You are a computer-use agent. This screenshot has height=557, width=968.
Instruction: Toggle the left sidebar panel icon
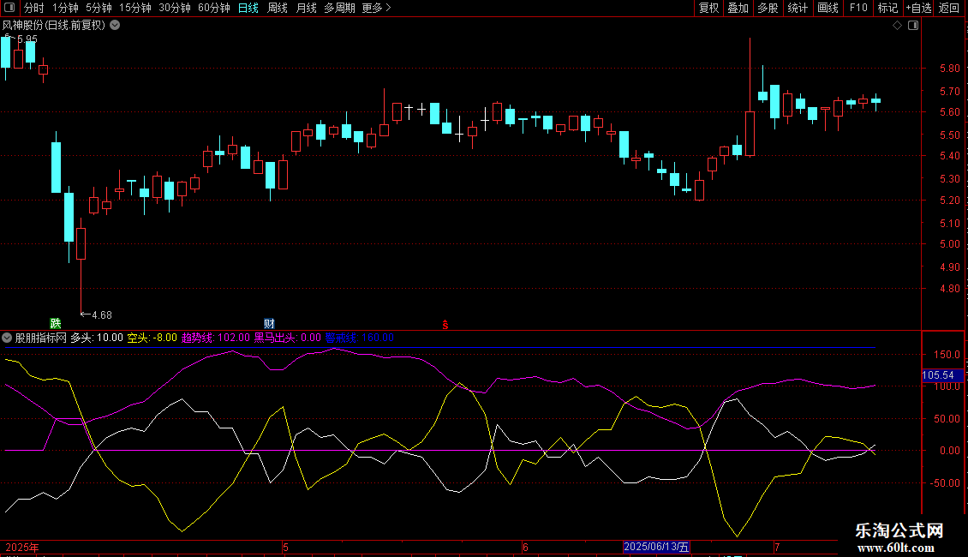[9, 8]
